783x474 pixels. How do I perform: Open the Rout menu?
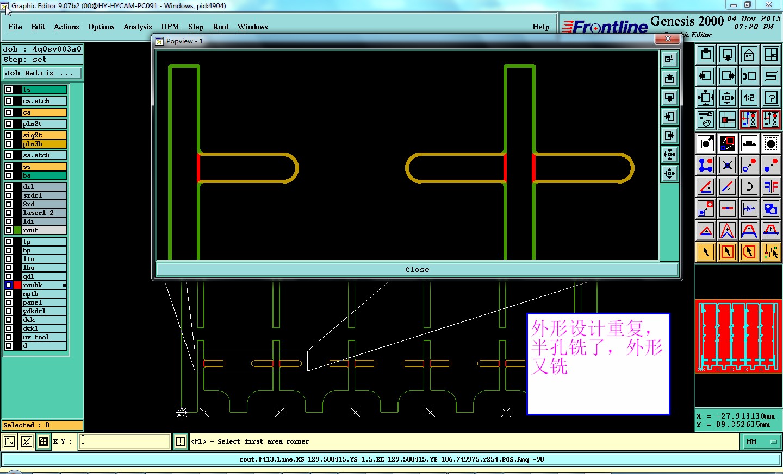coord(221,27)
